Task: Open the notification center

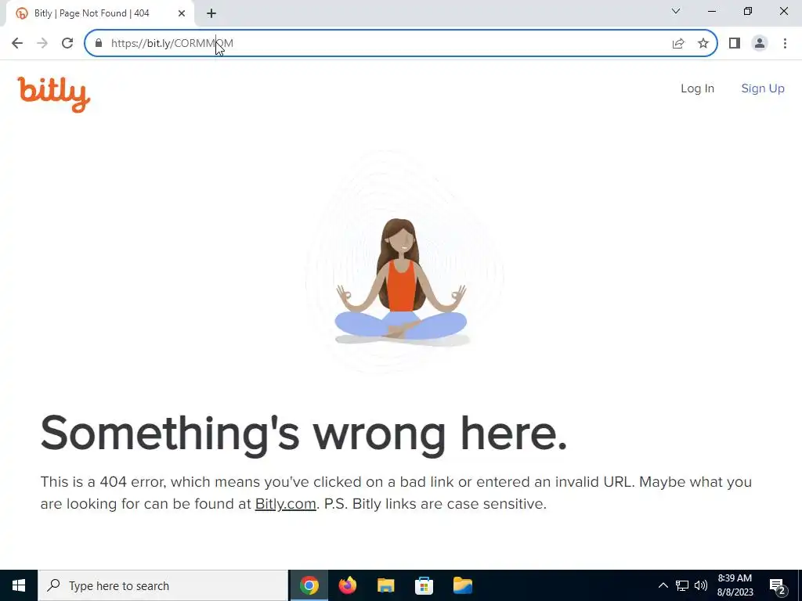Action: [x=778, y=586]
